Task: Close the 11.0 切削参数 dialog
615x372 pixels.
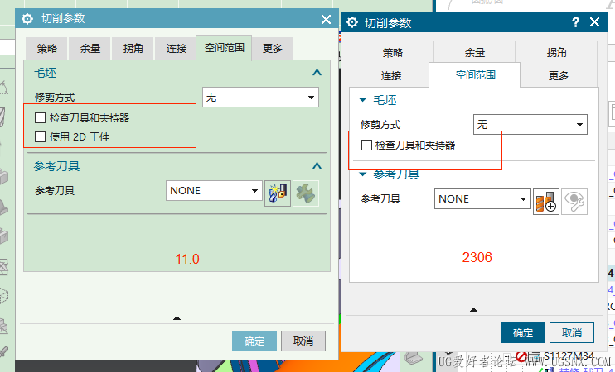Action: tap(326, 19)
